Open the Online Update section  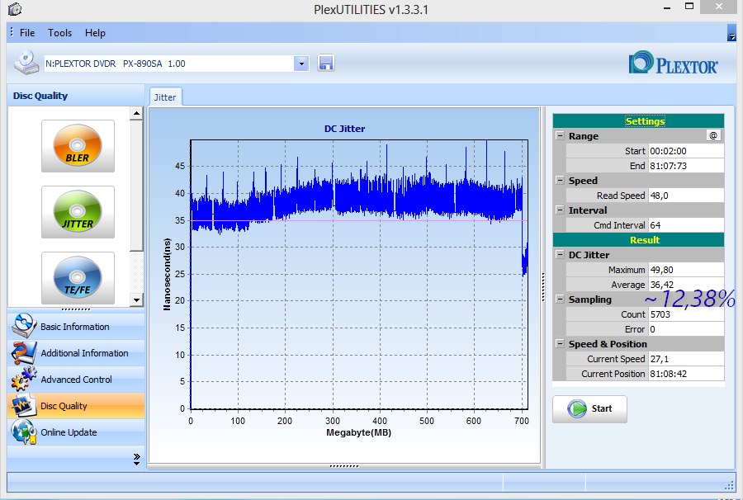click(76, 432)
